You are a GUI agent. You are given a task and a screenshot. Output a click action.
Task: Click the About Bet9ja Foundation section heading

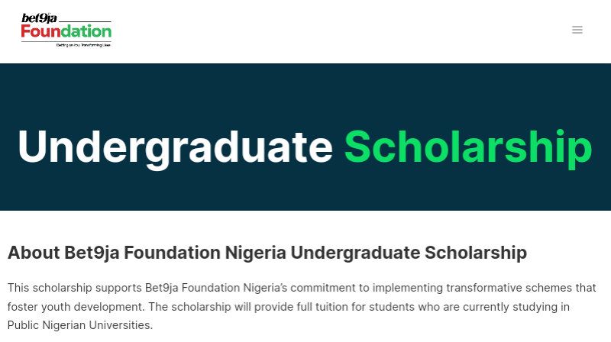coord(267,253)
